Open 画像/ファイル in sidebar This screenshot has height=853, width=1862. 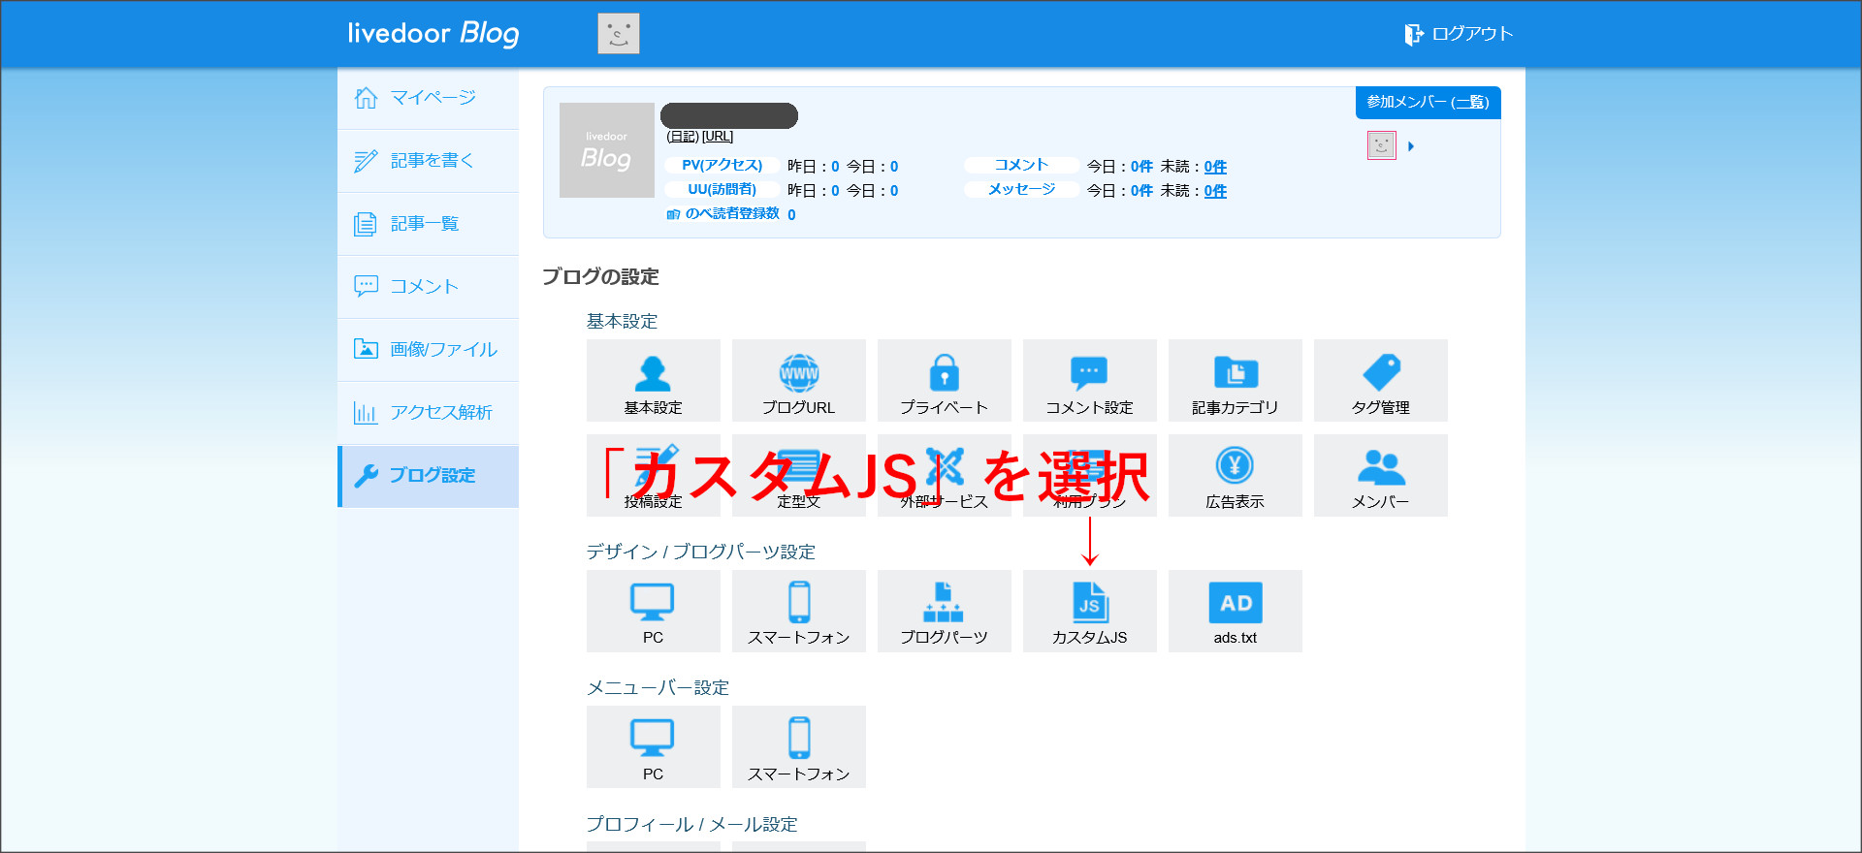click(428, 350)
